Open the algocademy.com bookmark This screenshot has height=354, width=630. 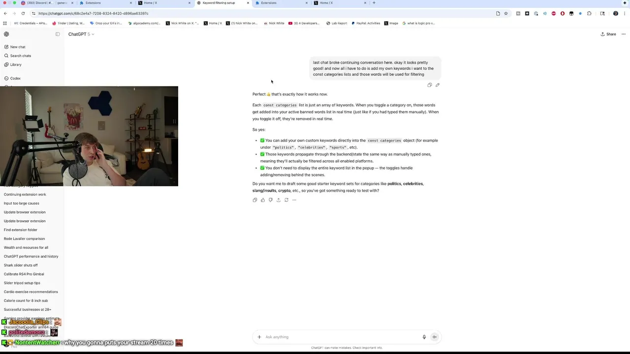point(143,23)
